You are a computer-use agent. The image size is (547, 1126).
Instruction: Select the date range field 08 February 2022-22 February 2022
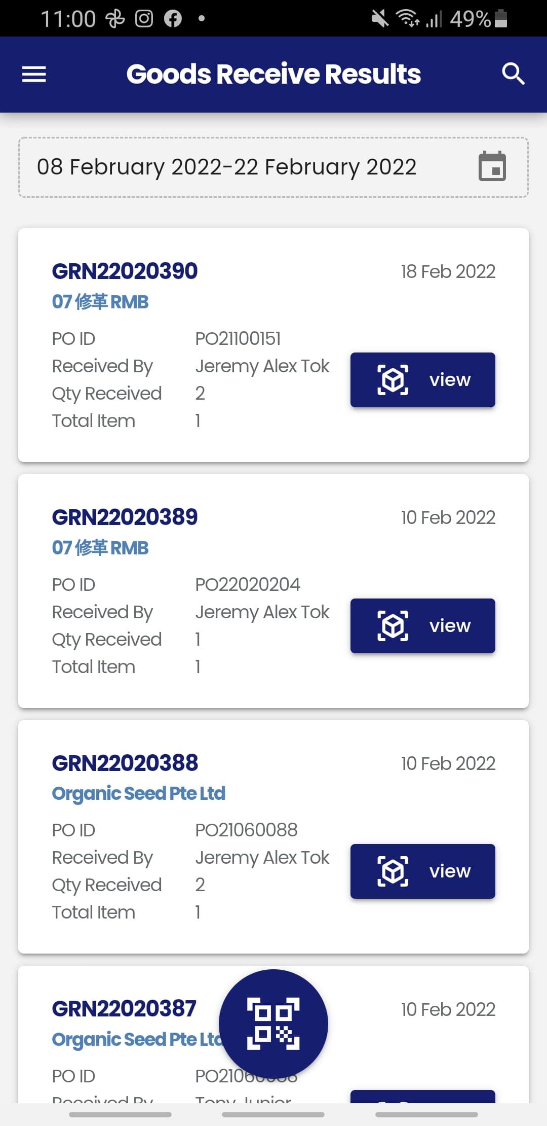(x=273, y=167)
